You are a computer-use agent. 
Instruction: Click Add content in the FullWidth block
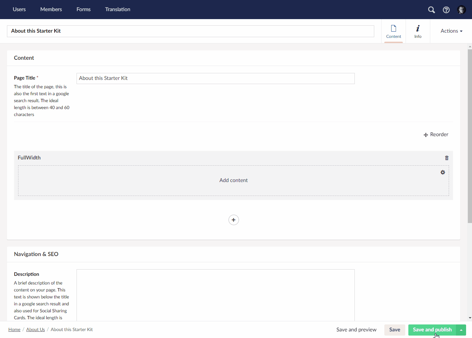(233, 180)
